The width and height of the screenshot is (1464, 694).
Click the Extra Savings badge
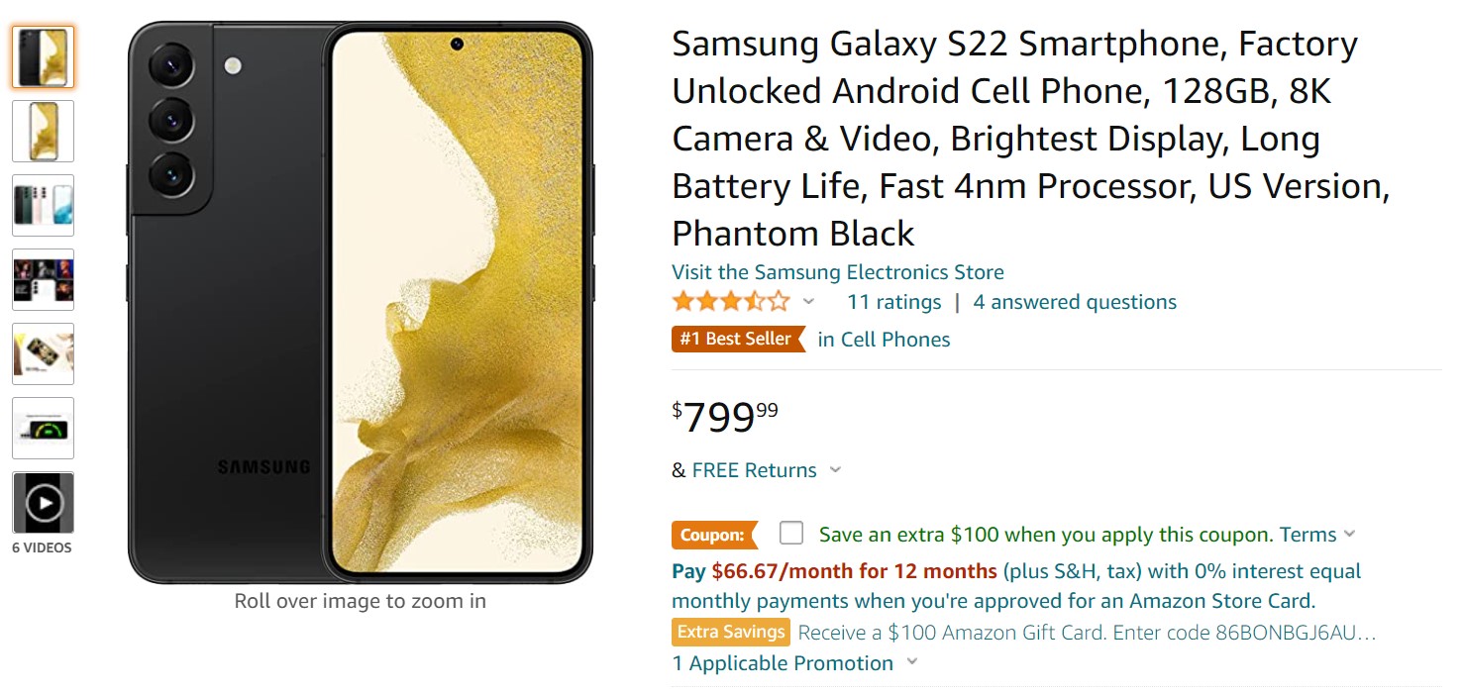tap(731, 632)
